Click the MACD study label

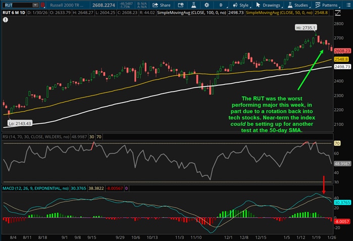[x=35, y=188]
